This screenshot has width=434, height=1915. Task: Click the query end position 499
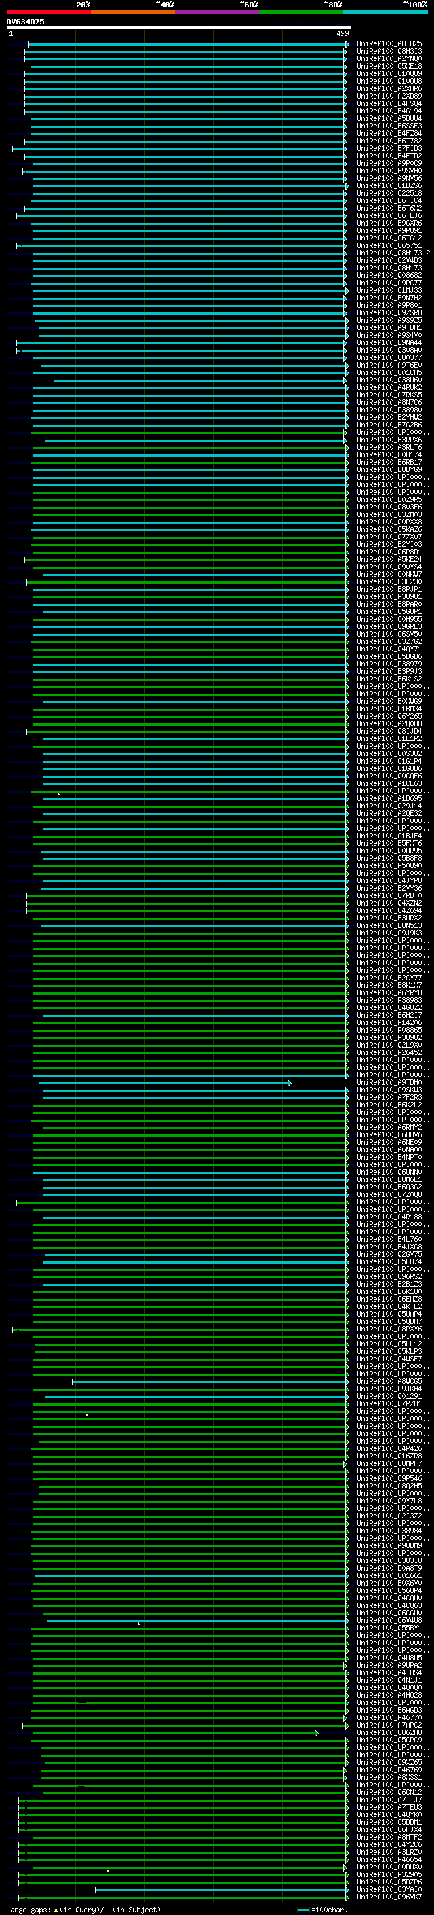point(342,33)
